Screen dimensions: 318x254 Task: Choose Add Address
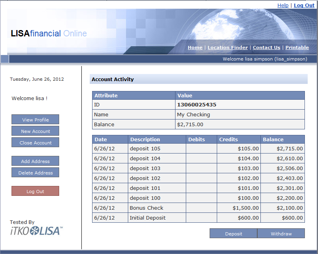point(35,161)
